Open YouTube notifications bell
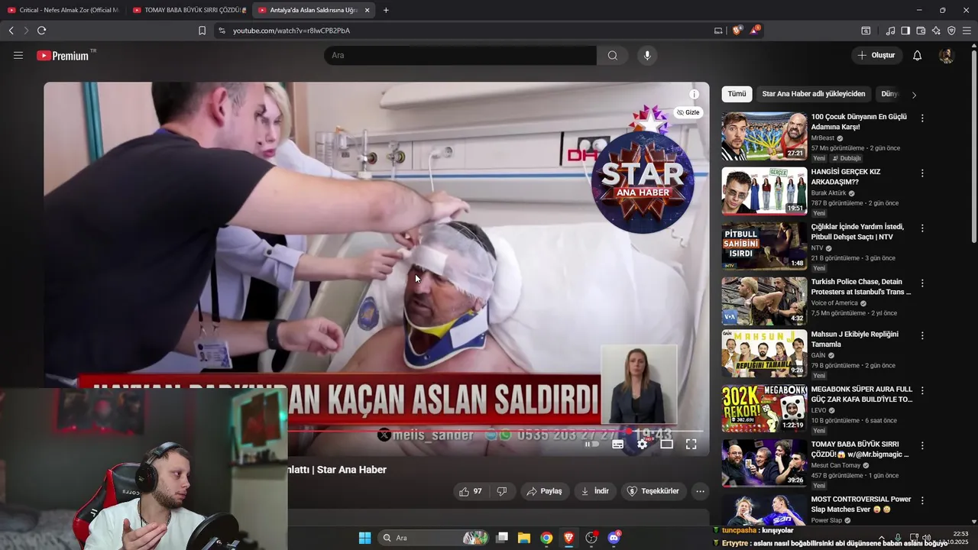This screenshot has width=978, height=550. (x=918, y=55)
